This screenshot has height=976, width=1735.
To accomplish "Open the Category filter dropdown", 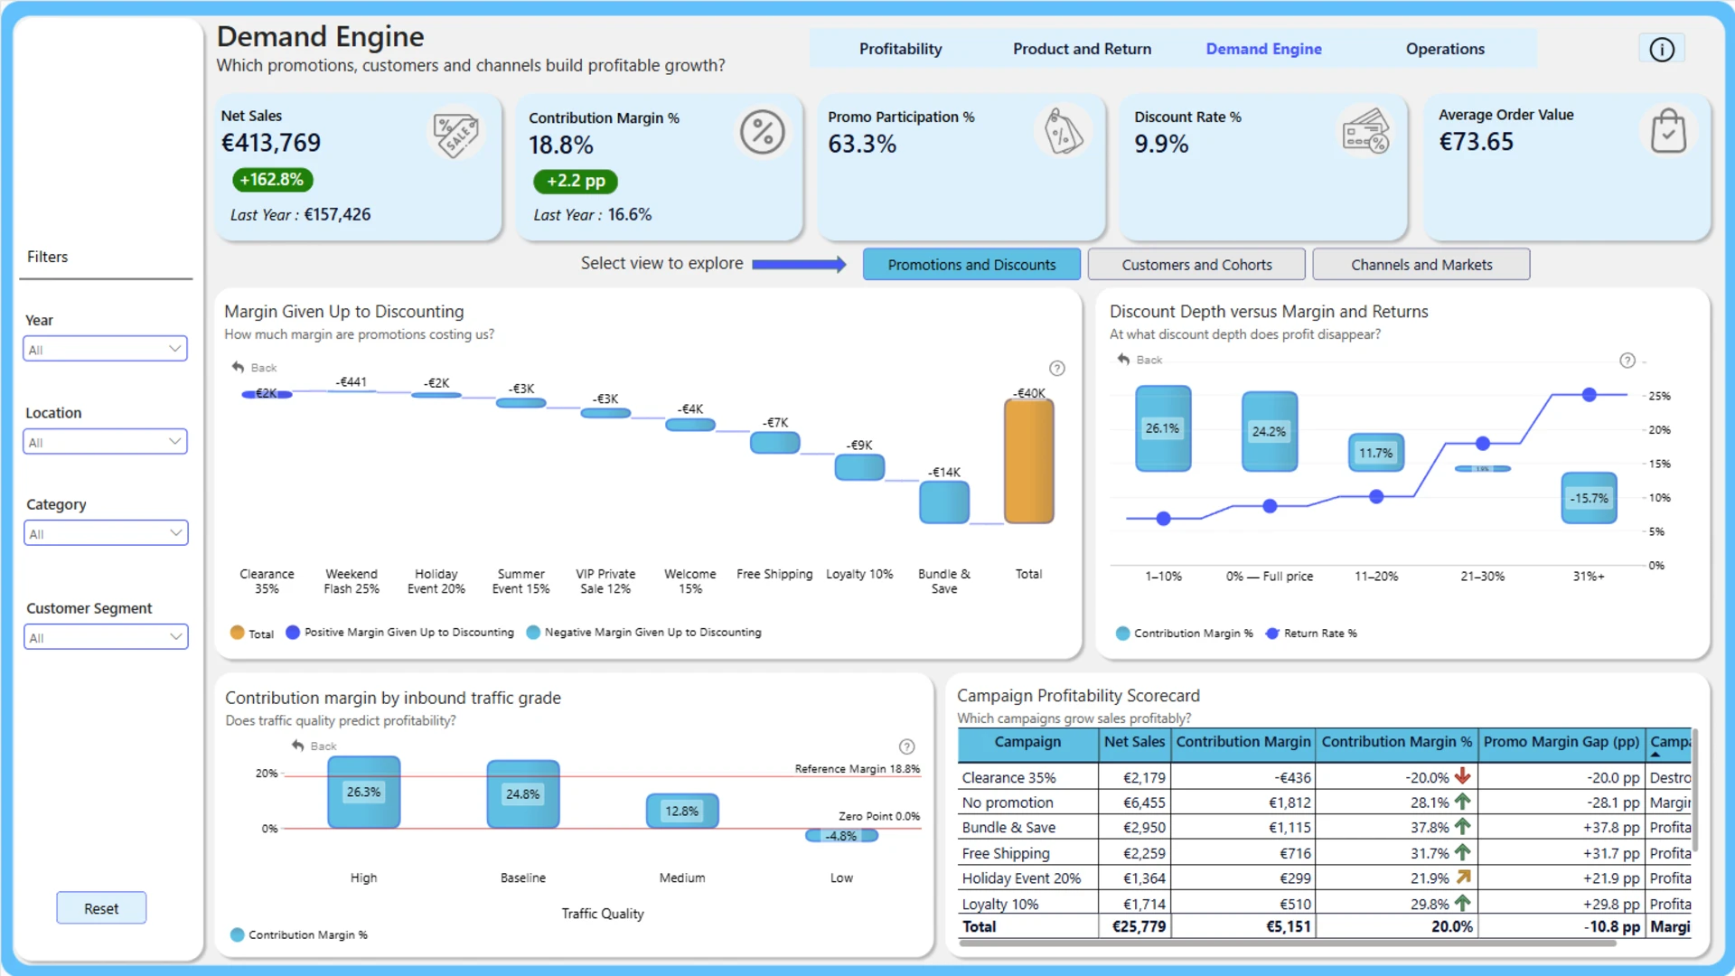I will [x=105, y=533].
